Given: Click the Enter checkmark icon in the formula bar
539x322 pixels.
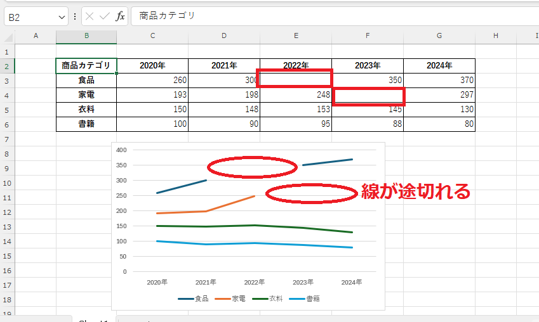Looking at the screenshot, I should point(105,16).
